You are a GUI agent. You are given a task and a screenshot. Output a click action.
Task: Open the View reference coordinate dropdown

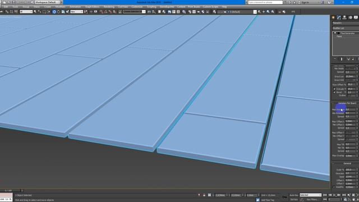click(76, 12)
